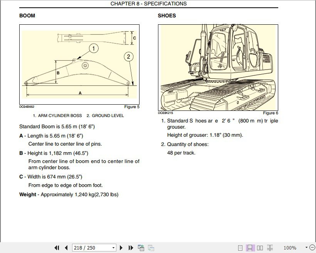This screenshot has height=253, width=316.
Task: Click the 'CHAPTER 8 - SPECIFICATIONS' header
Action: 148,3
